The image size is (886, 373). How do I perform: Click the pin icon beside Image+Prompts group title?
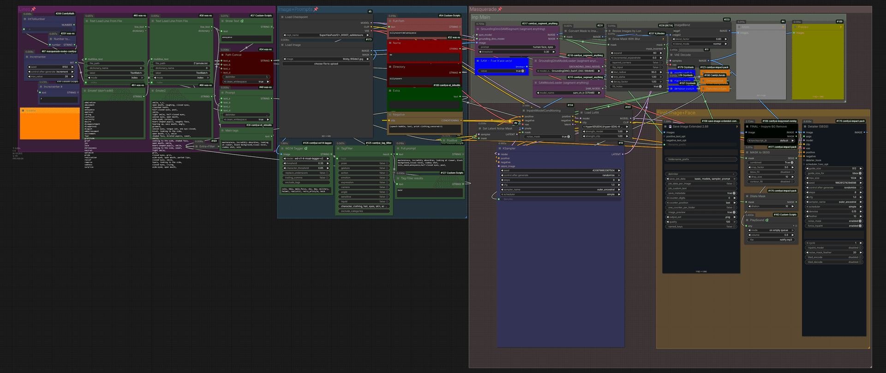316,9
